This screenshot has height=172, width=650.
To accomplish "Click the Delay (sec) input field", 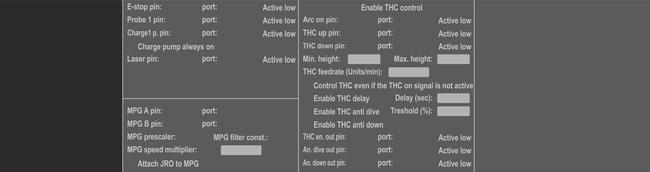I will point(453,98).
